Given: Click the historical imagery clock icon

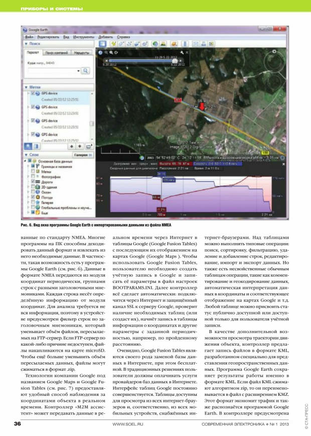Looking at the screenshot, I should tap(155, 44).
